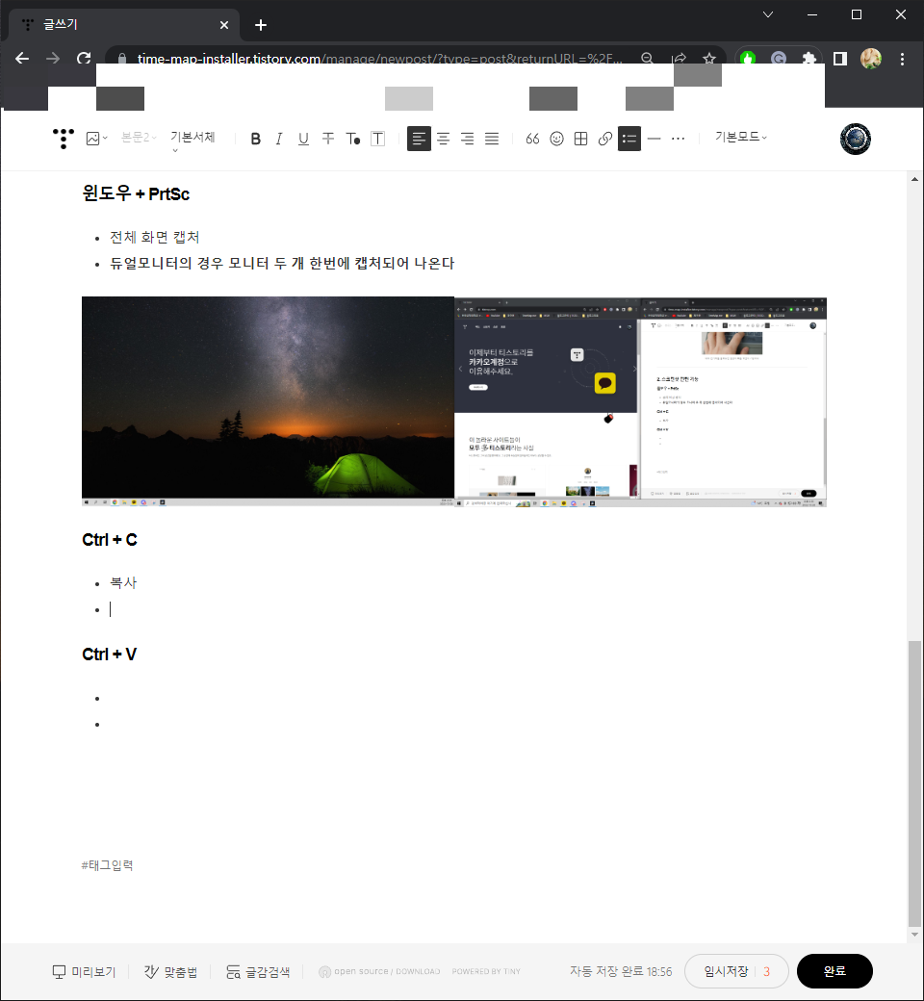Image resolution: width=924 pixels, height=1001 pixels.
Task: Open a new browser tab
Action: pos(261,25)
